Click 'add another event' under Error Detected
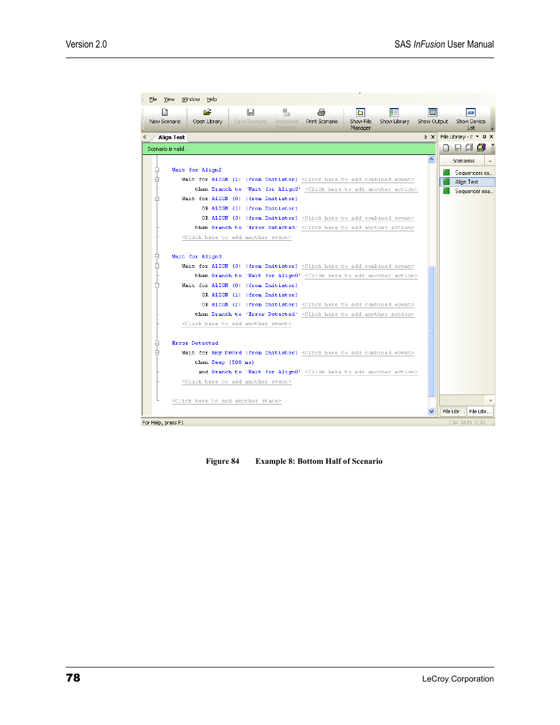560x725 pixels. tap(237, 382)
